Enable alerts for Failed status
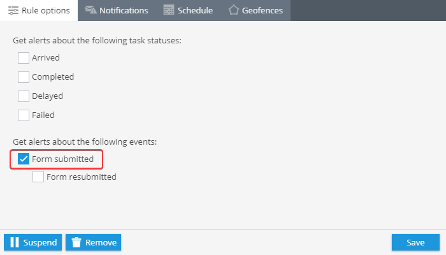 pos(24,115)
